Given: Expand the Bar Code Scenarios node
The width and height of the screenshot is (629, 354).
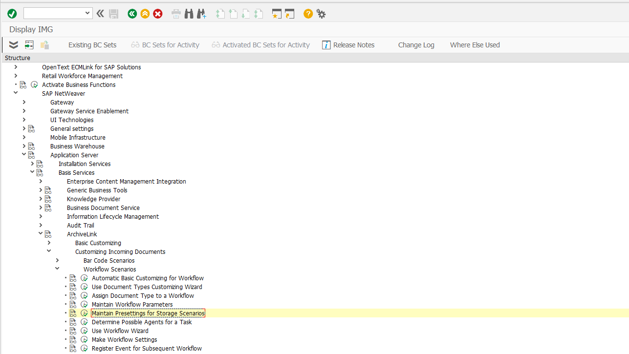Looking at the screenshot, I should click(x=57, y=260).
